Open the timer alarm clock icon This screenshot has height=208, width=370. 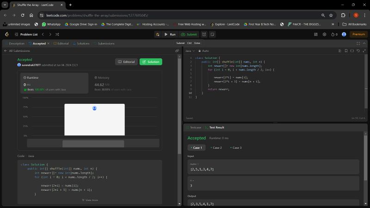[x=204, y=34]
